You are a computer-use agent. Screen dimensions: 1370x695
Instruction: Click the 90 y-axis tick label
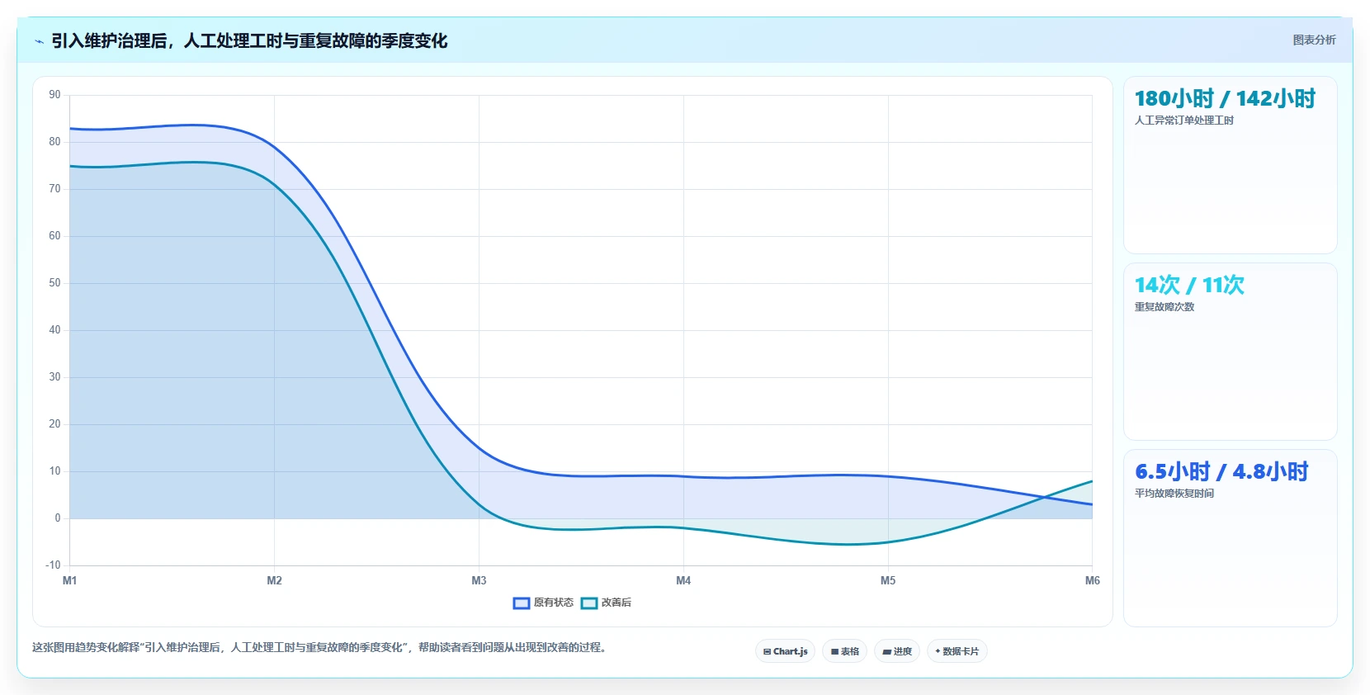(54, 95)
